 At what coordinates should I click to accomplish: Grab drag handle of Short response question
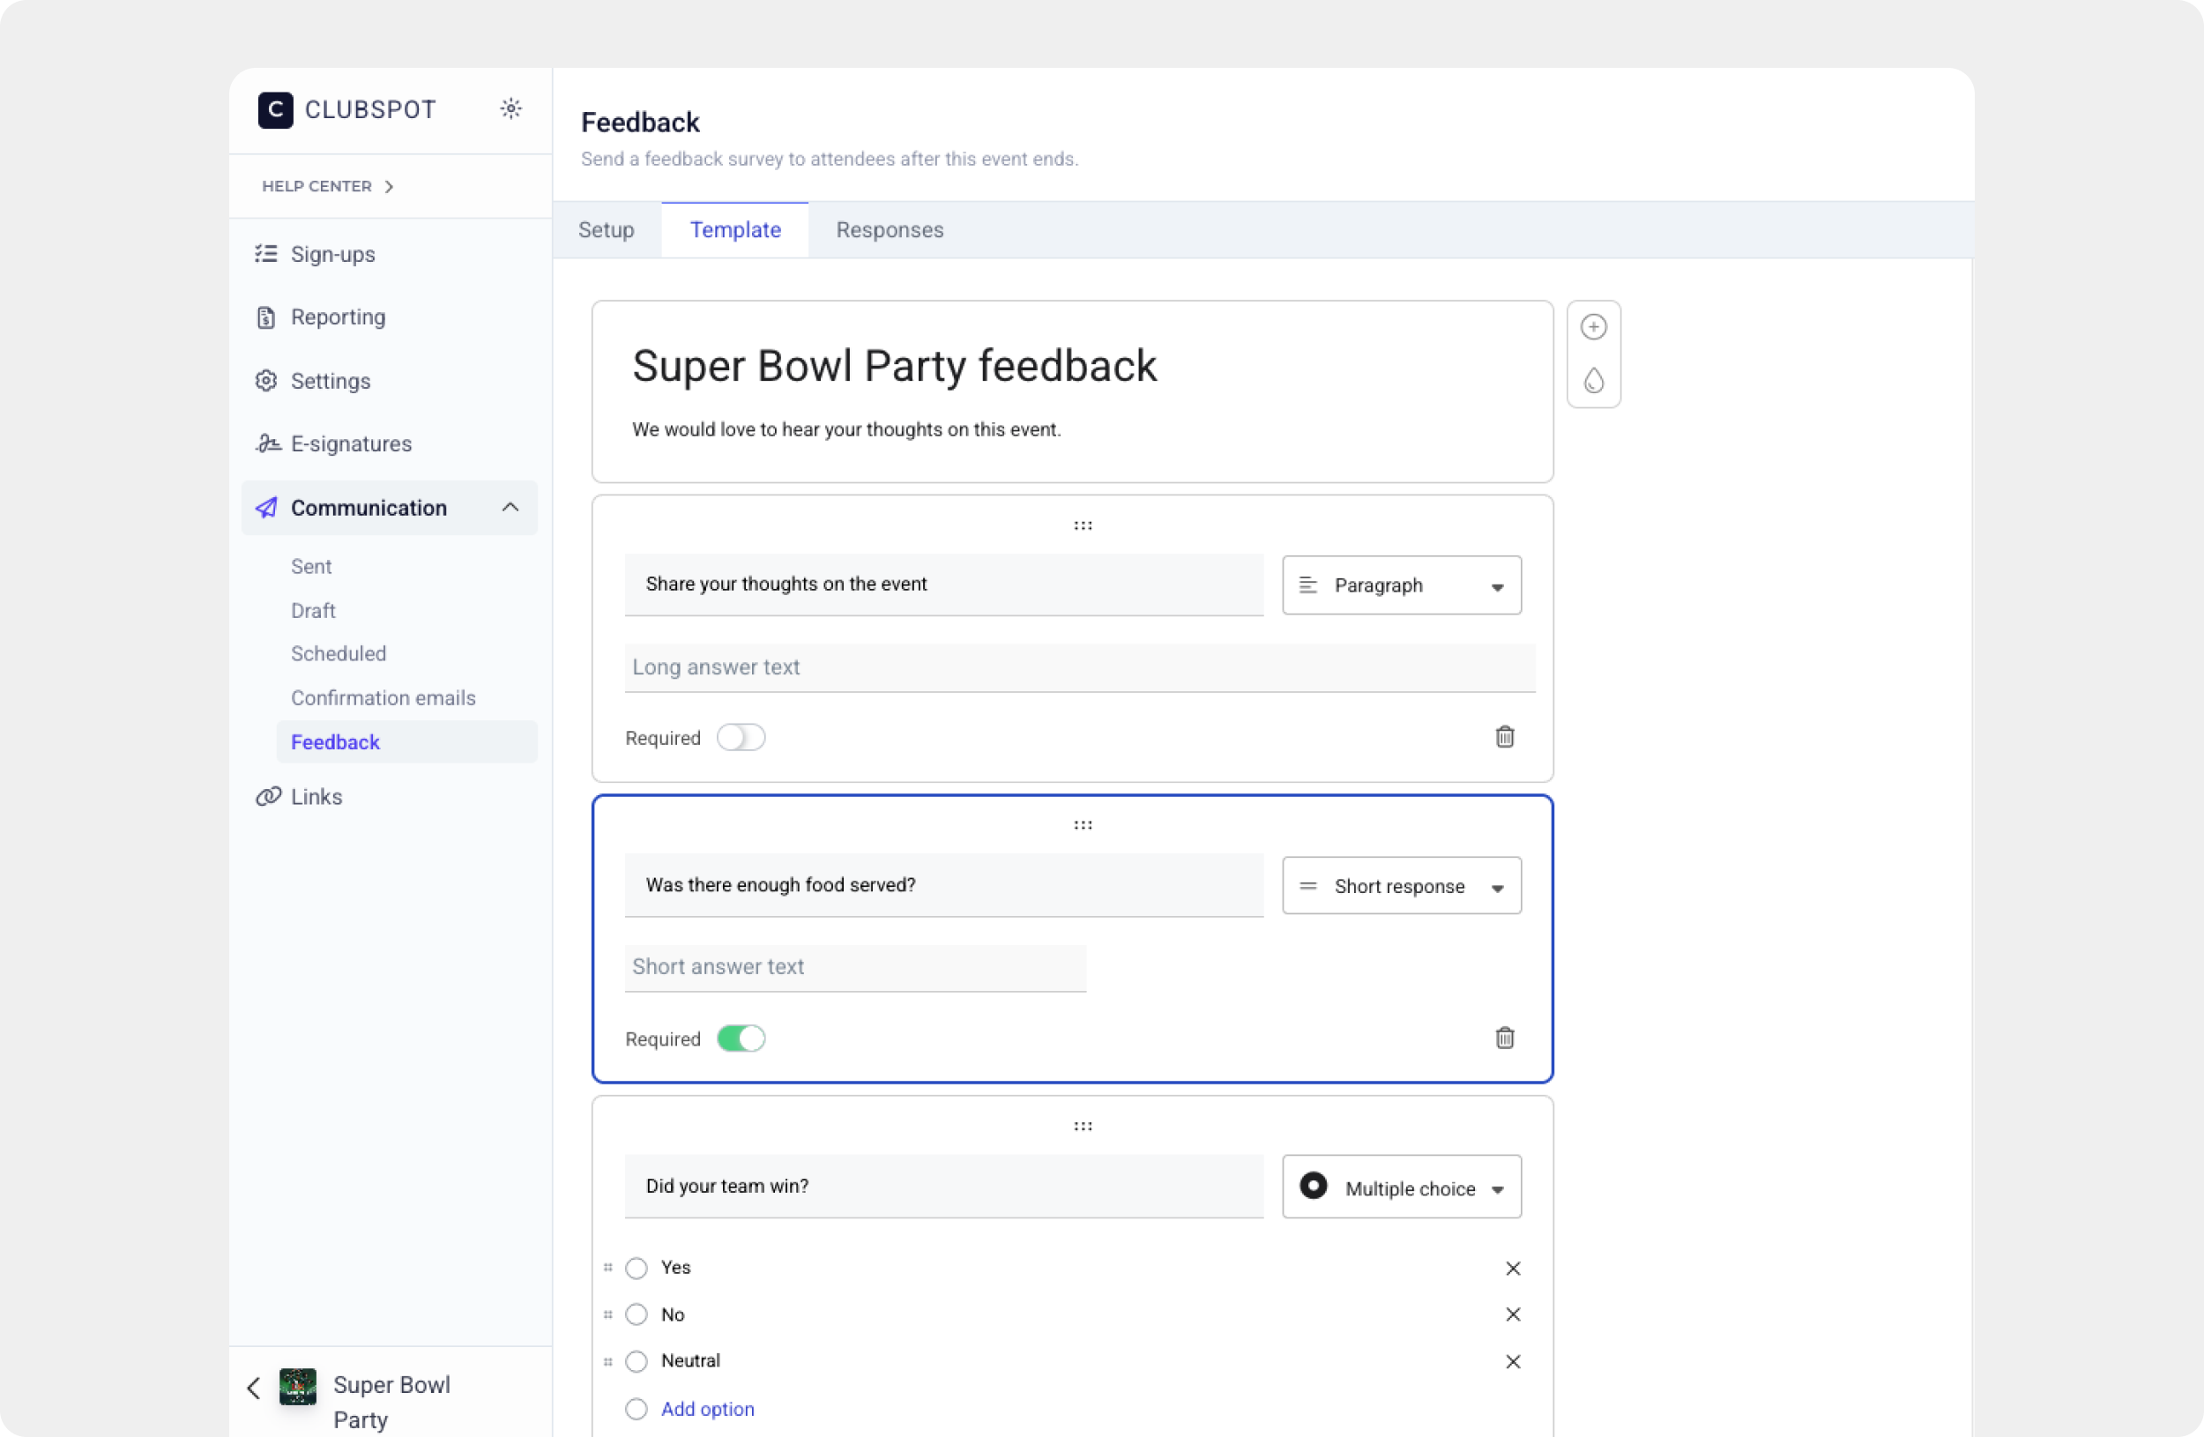pos(1083,825)
